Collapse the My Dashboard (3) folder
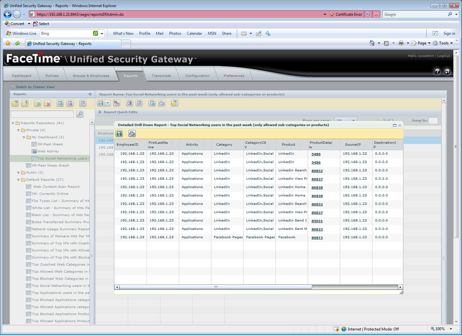 (24, 137)
